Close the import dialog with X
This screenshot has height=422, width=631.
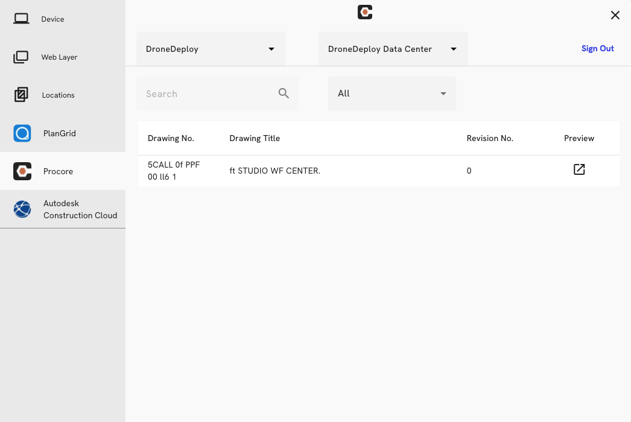click(615, 15)
